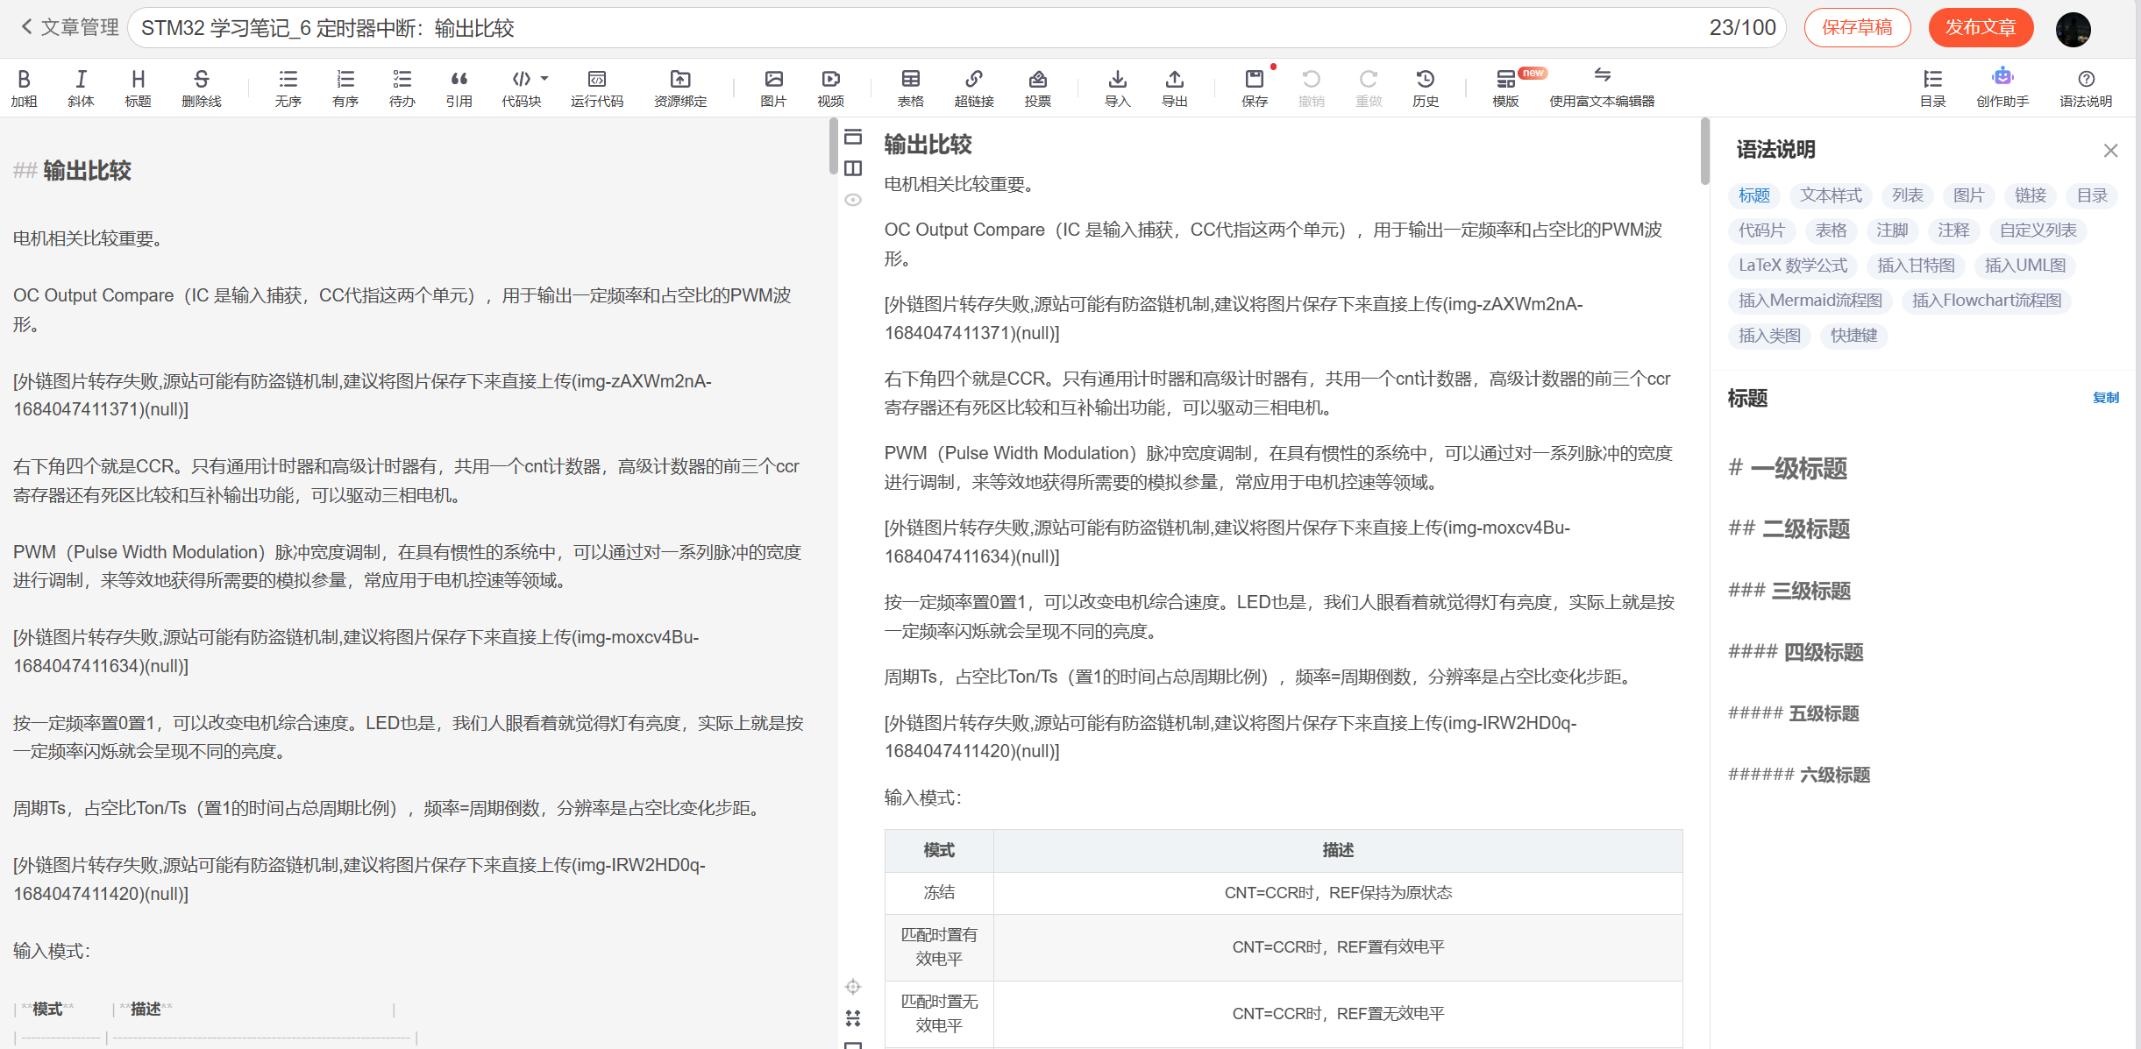Screen dimensions: 2141x1049
Task: Insert a table with the 表格 toolbar icon
Action: coord(911,88)
